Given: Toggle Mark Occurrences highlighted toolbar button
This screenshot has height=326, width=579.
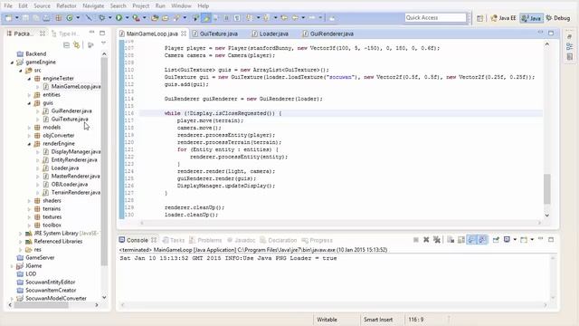Looking at the screenshot, I should click(x=206, y=18).
